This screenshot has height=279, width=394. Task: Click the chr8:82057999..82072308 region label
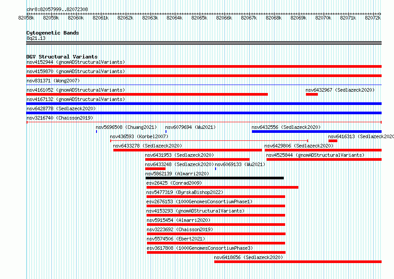coord(57,9)
